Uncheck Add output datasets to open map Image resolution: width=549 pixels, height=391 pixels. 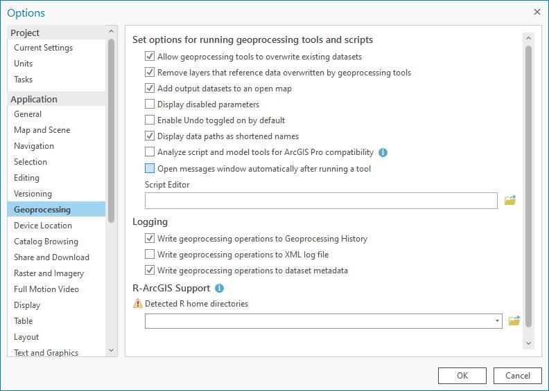(x=150, y=89)
